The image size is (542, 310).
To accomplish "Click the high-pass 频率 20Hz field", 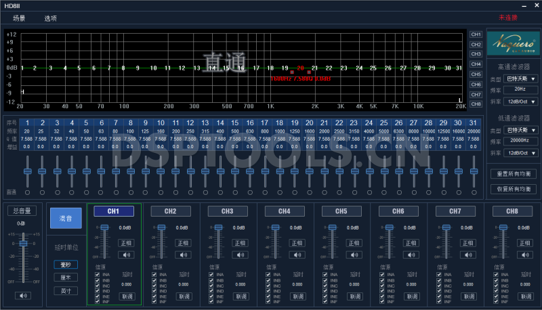I will click(x=519, y=89).
